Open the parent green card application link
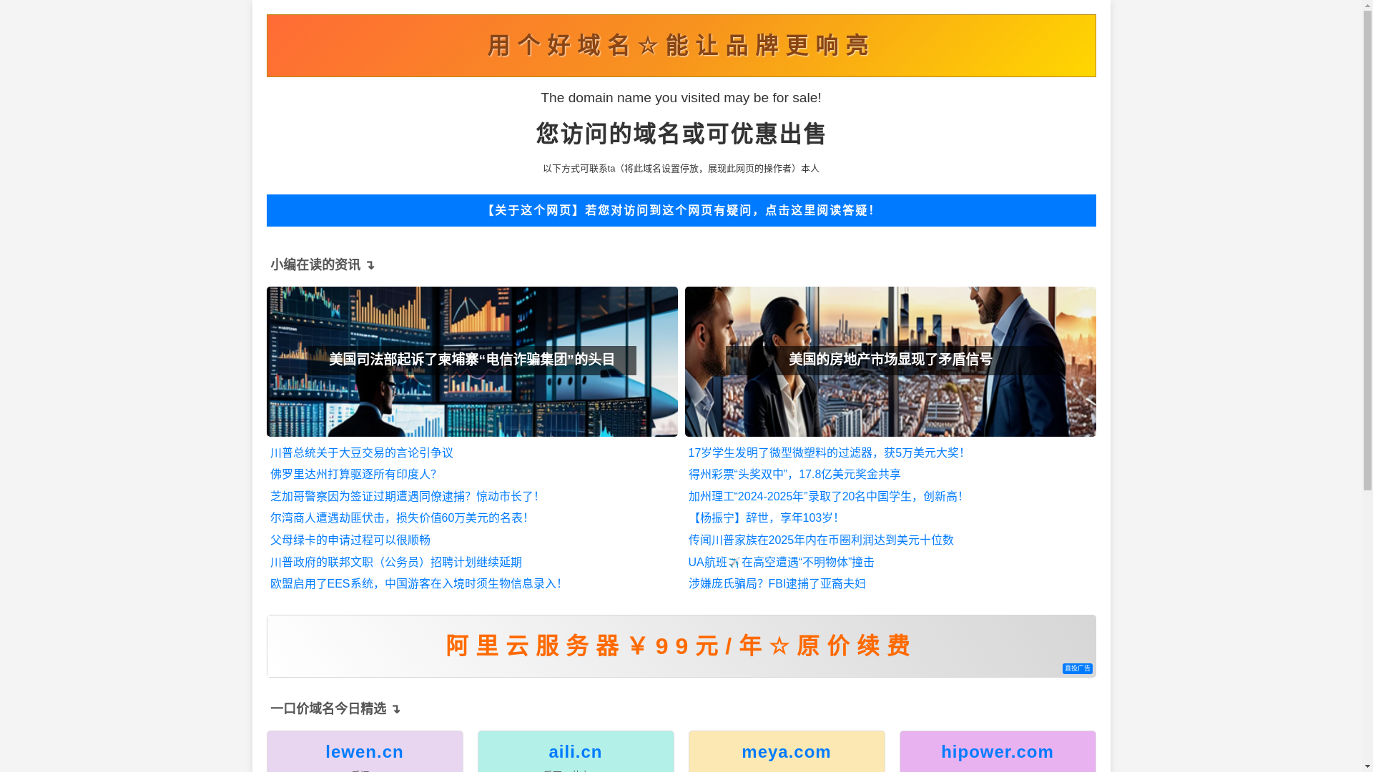Screen dimensions: 1373x772 (x=350, y=540)
